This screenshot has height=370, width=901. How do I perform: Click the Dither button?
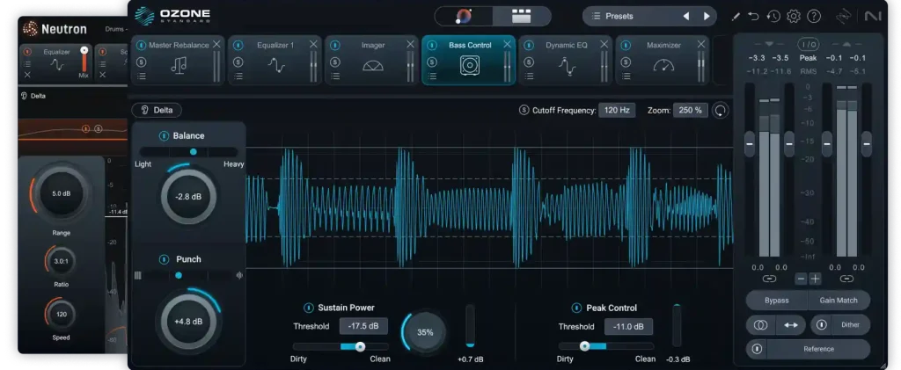point(850,325)
